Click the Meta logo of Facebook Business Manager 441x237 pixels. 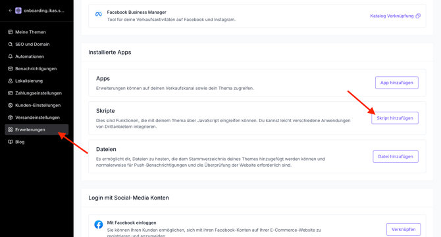[99, 14]
